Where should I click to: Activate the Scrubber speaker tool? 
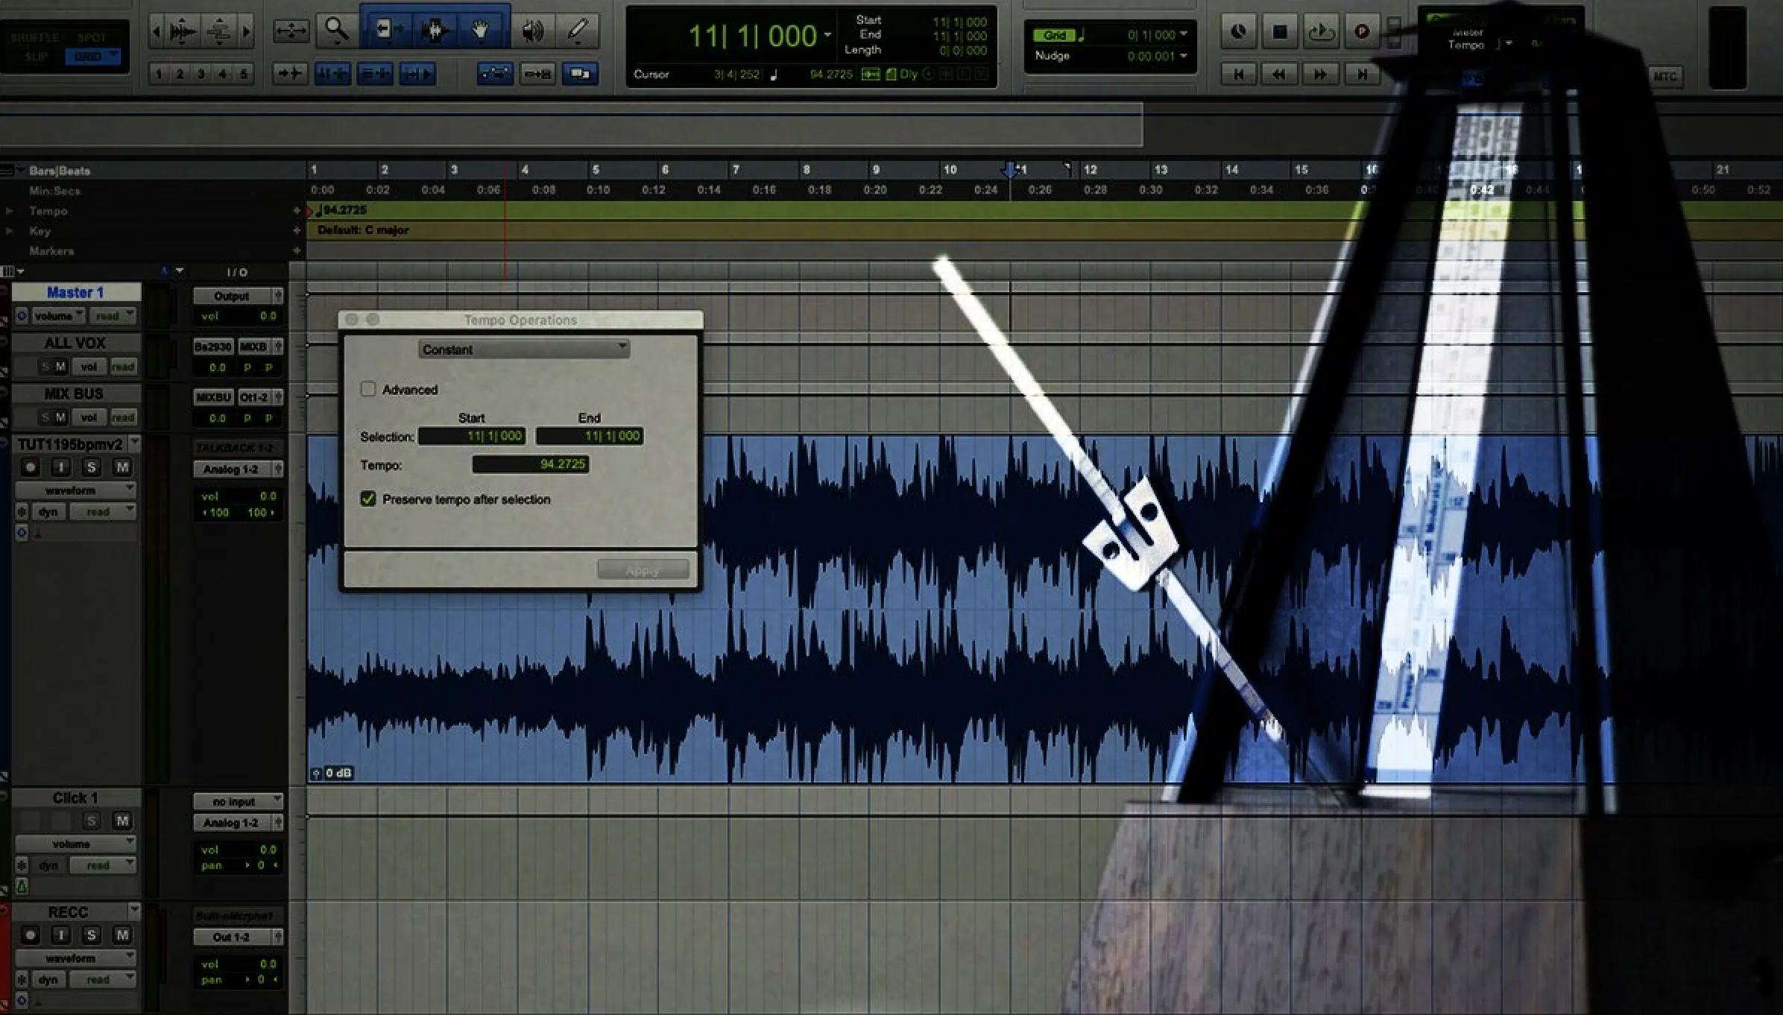(532, 31)
